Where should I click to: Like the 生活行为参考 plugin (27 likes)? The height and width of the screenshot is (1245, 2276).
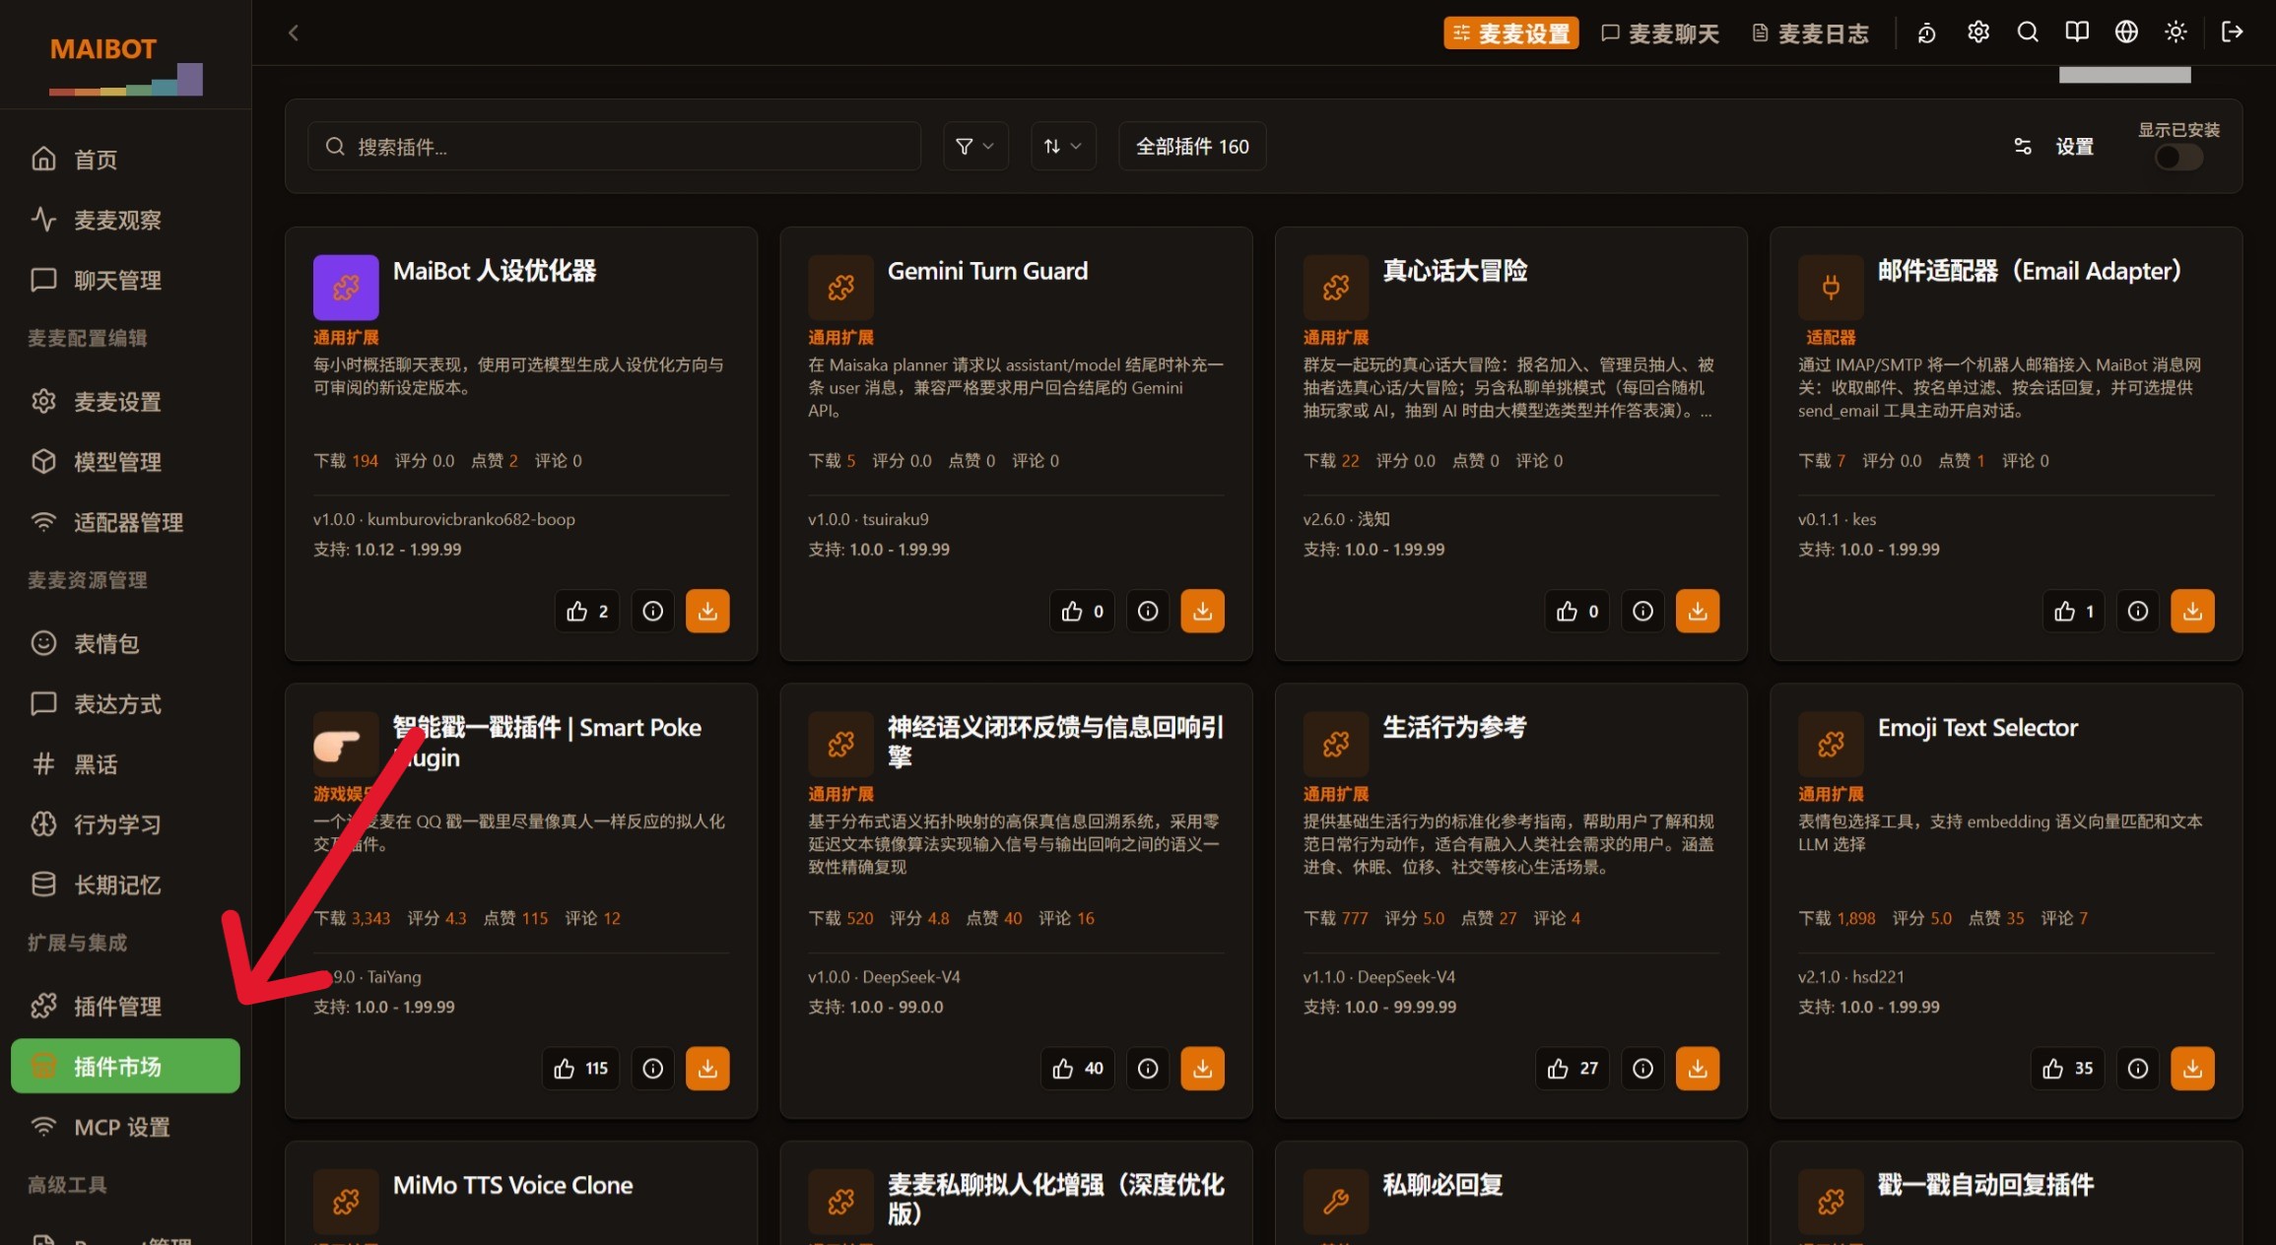(x=1572, y=1068)
